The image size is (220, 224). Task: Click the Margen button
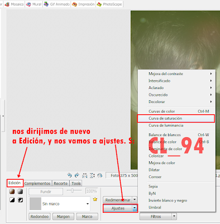pos(63,217)
